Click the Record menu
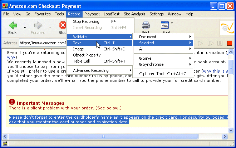Screen dimensions: 236x148 [x=74, y=14]
